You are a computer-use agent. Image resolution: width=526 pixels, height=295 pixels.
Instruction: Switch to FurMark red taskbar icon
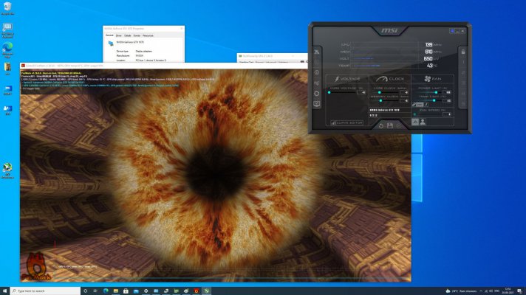tap(197, 291)
